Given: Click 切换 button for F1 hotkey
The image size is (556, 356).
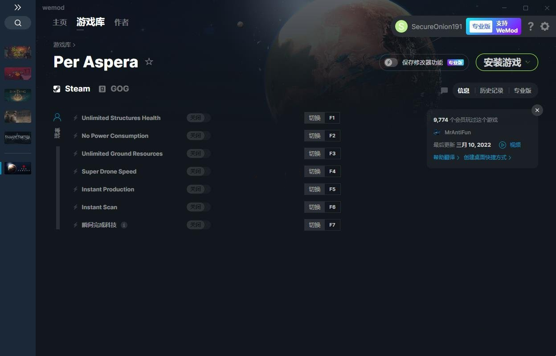Looking at the screenshot, I should coord(315,118).
